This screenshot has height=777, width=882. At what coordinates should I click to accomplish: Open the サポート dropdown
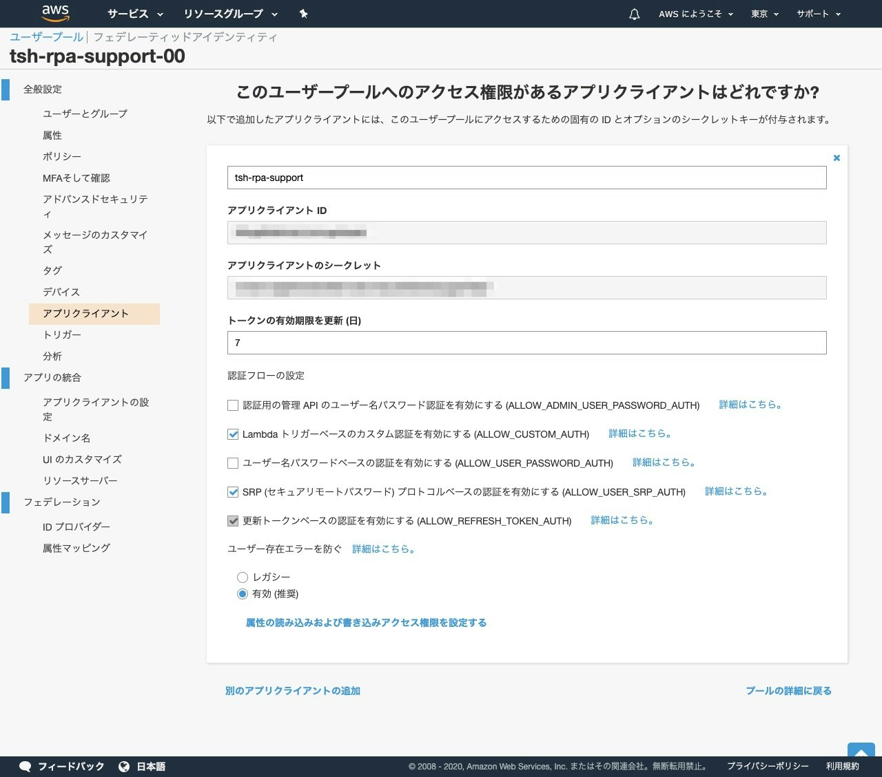point(819,14)
